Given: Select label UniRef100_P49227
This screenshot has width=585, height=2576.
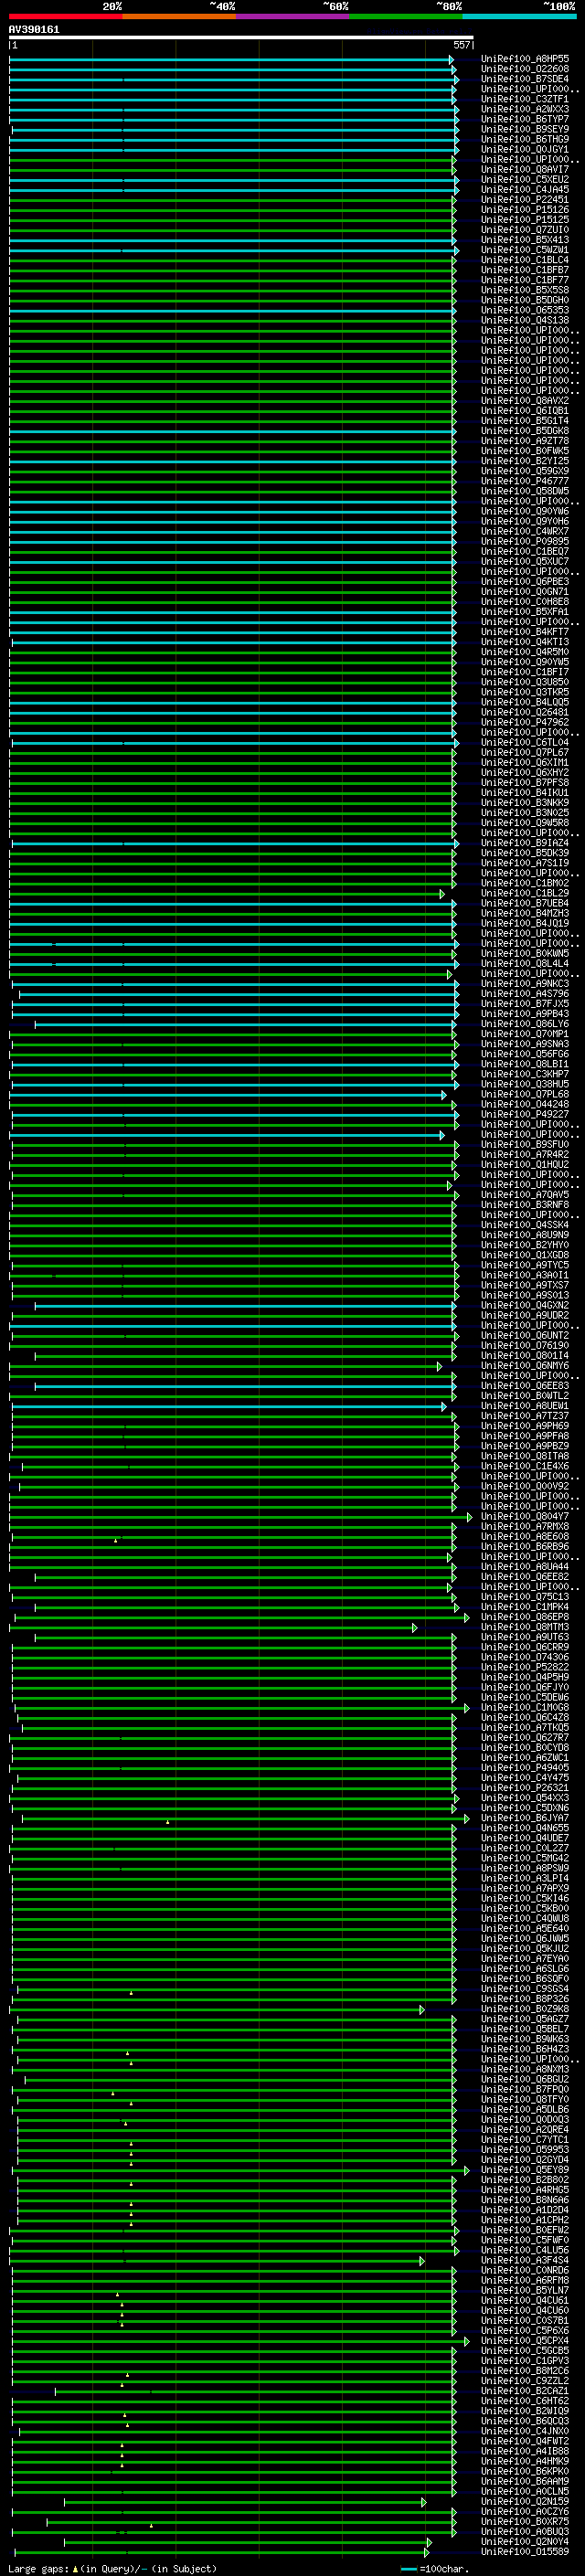Looking at the screenshot, I should (525, 1114).
